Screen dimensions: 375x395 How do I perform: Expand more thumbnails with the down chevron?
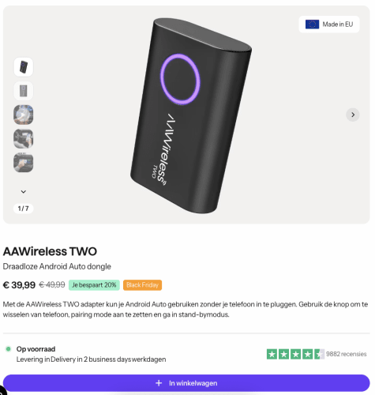coord(24,192)
